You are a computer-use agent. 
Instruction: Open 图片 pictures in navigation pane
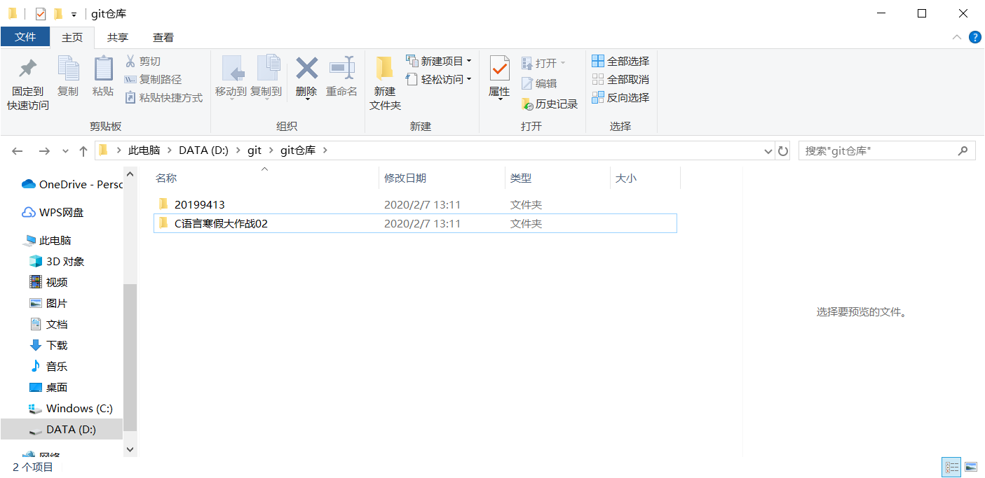[x=48, y=304]
